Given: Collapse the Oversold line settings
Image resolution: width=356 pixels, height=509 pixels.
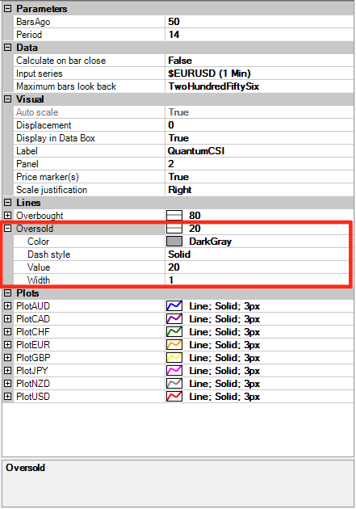Looking at the screenshot, I should pos(8,229).
